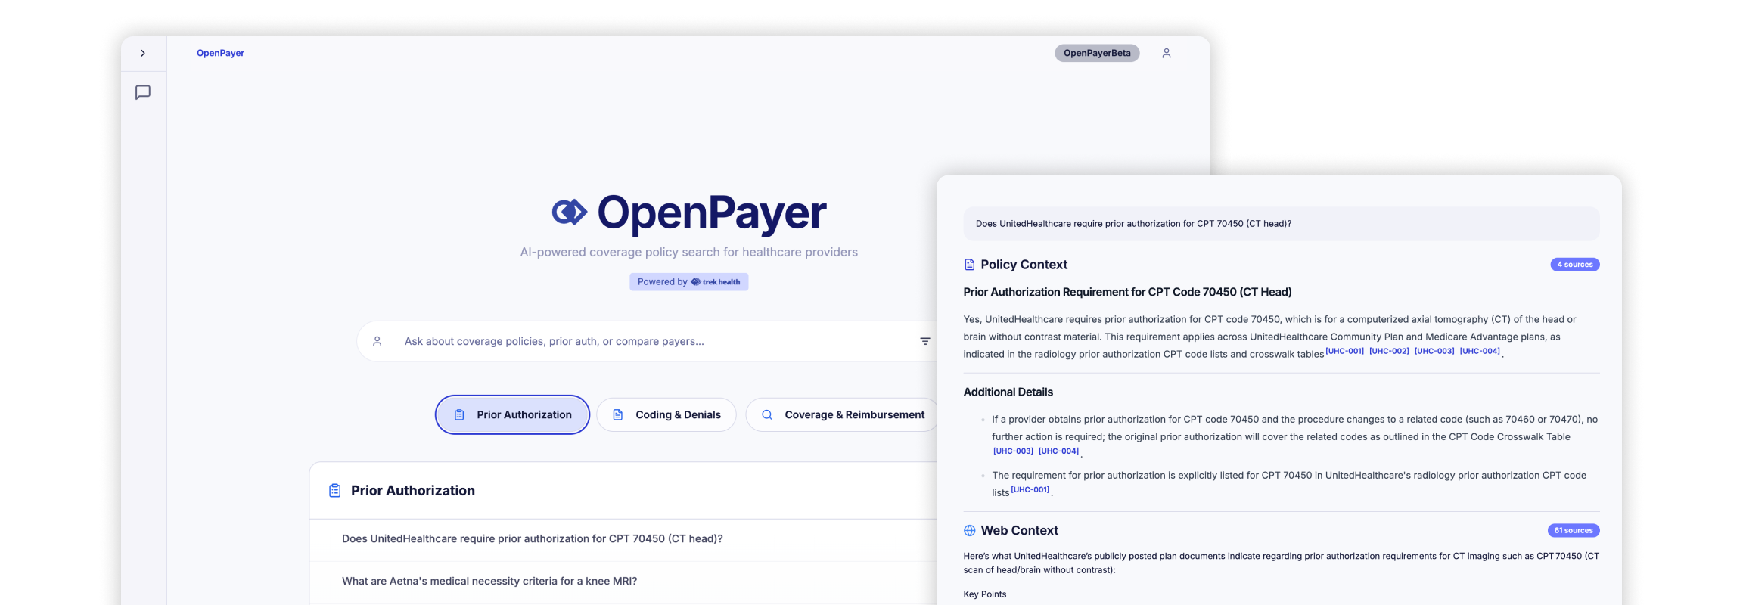The image size is (1743, 605).
Task: Open the 4 sources badge
Action: (x=1575, y=265)
